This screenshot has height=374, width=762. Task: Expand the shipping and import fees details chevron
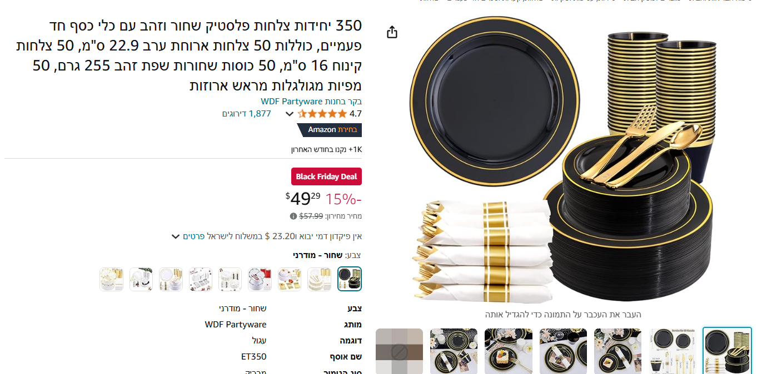176,237
